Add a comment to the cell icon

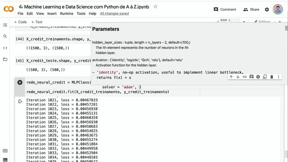pyautogui.click(x=252, y=77)
